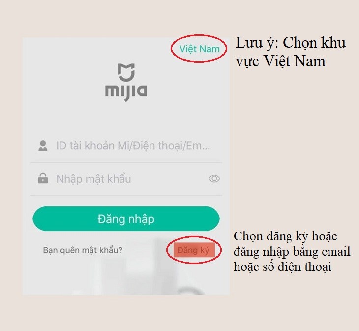This screenshot has width=359, height=331.
Task: Click the red-highlighted box on Đăng ký
Action: tap(194, 250)
